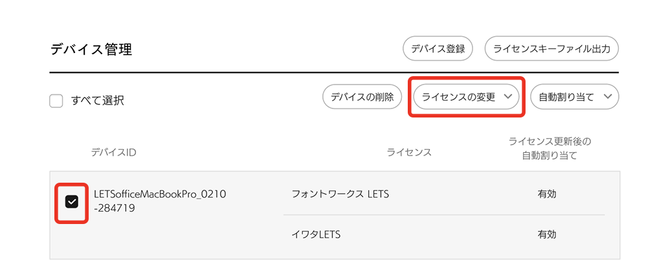Image resolution: width=655 pixels, height=275 pixels.
Task: Uncheck the LETSofficeMacBookPro device checkbox
Action: coord(71,202)
